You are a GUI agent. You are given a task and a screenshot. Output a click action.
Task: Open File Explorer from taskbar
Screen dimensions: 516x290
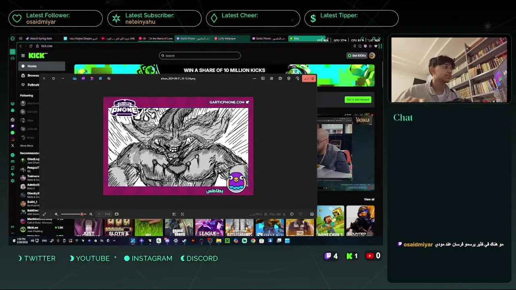point(218,241)
